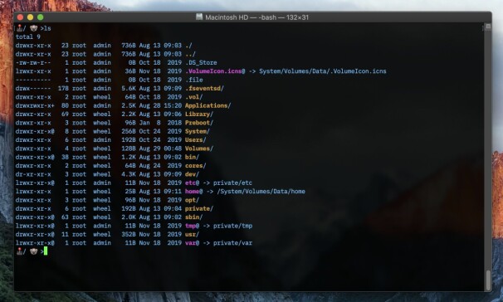Click the joystick emoji in the first prompt line
Viewport: 503px width, 302px height.
19,28
